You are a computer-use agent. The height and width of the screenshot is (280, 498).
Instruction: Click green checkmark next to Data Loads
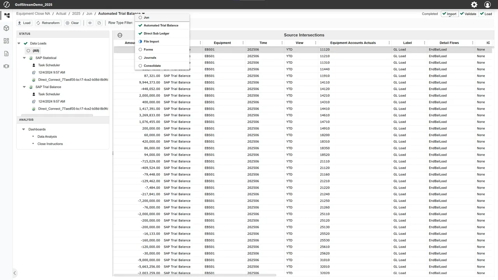tap(26, 44)
